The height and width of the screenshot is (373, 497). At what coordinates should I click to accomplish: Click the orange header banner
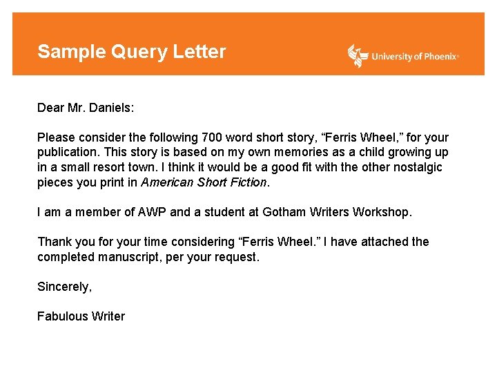point(248,44)
